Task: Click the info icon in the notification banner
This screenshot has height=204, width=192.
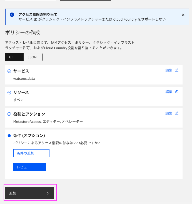Action: click(12, 15)
